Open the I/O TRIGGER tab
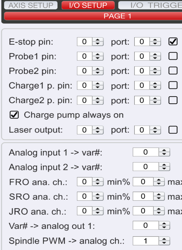This screenshot has width=182, height=250. pos(160,5)
